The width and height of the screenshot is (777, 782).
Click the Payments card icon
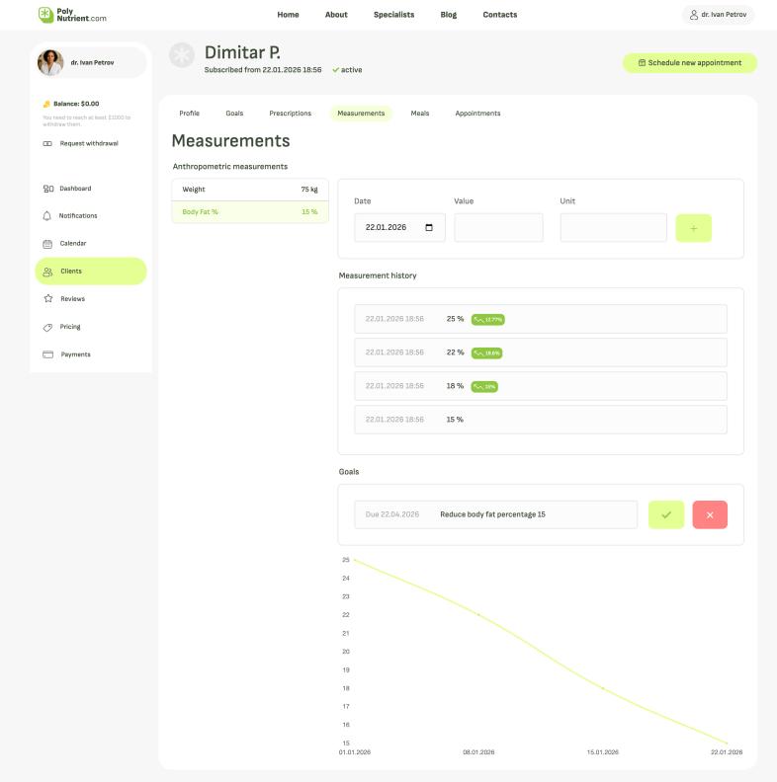click(47, 354)
